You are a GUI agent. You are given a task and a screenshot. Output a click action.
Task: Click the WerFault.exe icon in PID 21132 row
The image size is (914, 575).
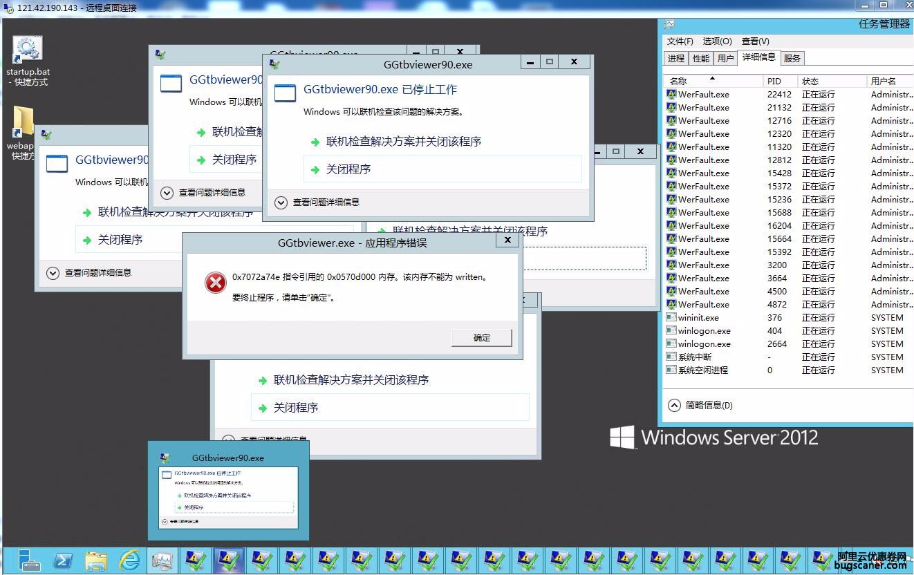coord(671,108)
